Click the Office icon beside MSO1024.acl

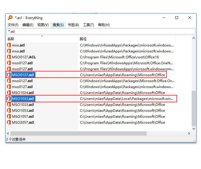pos(9,92)
